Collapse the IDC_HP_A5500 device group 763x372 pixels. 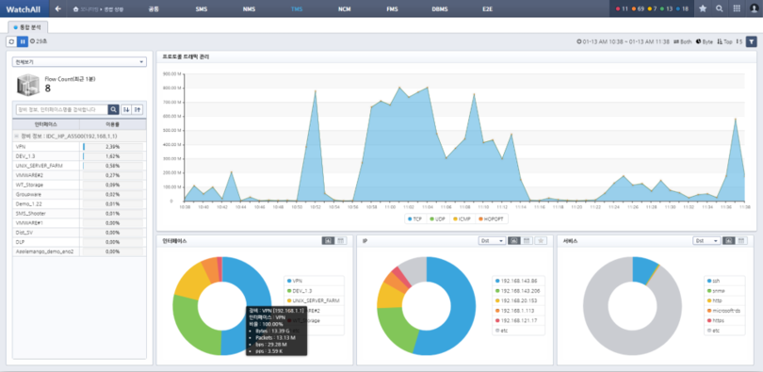click(x=17, y=137)
